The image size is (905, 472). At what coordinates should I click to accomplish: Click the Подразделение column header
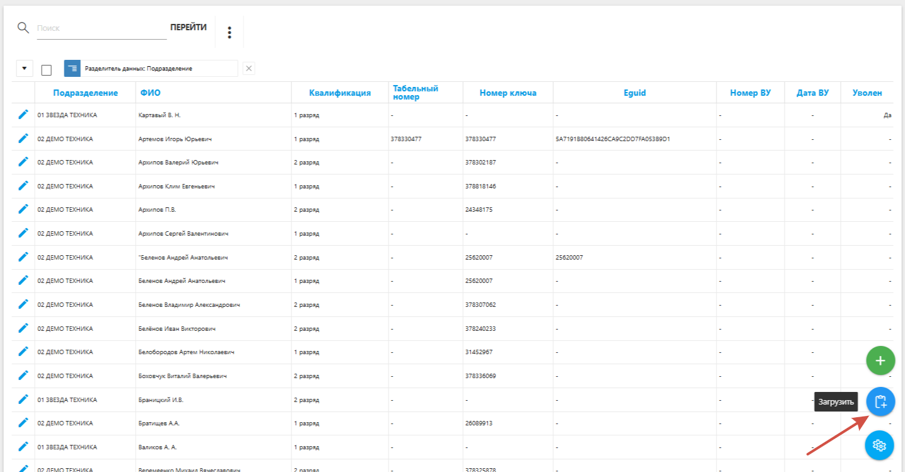[x=85, y=93]
